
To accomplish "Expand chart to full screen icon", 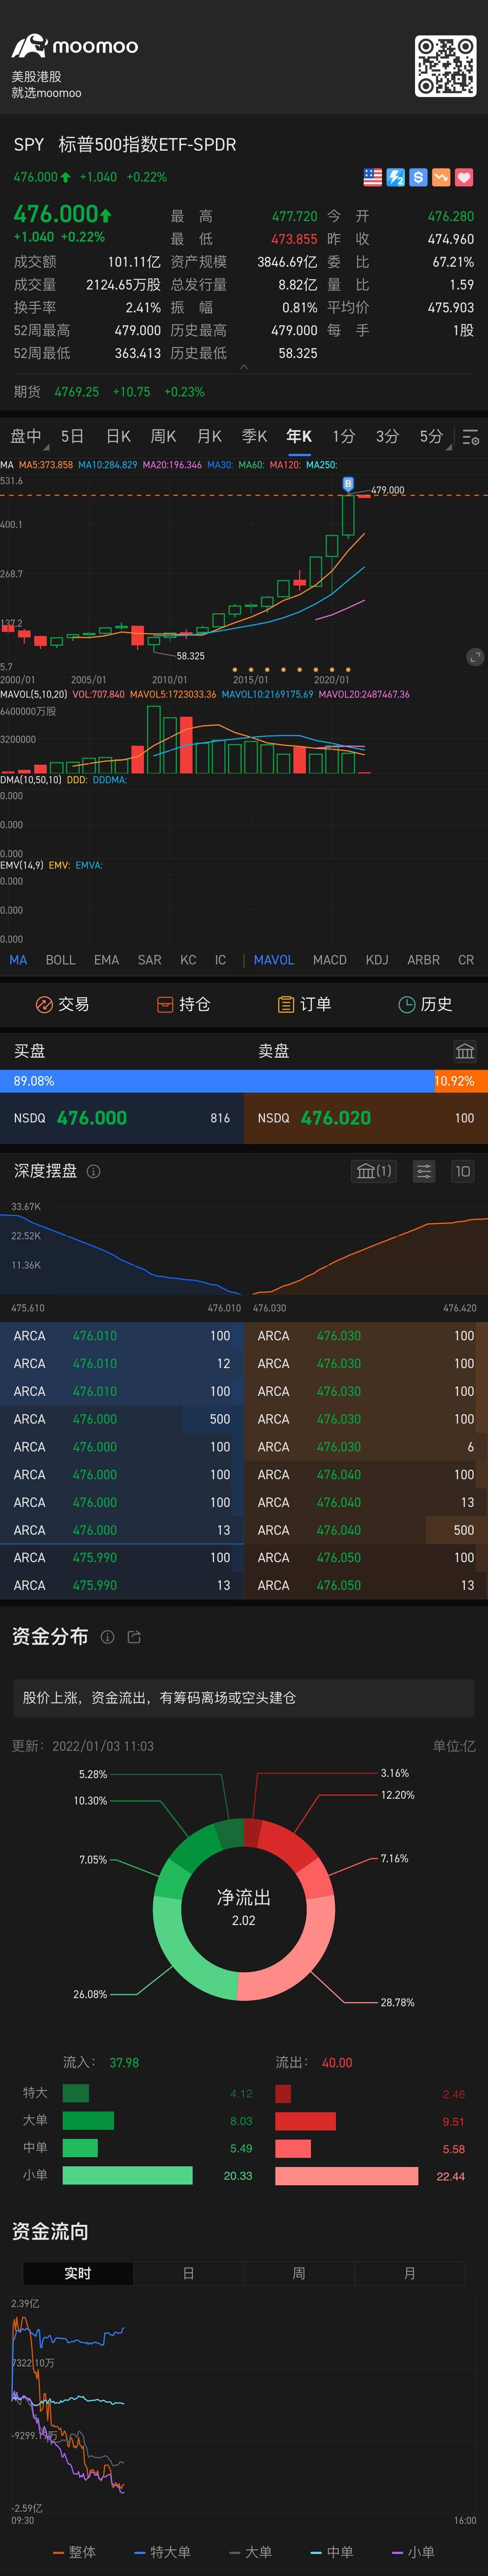I will click(476, 657).
